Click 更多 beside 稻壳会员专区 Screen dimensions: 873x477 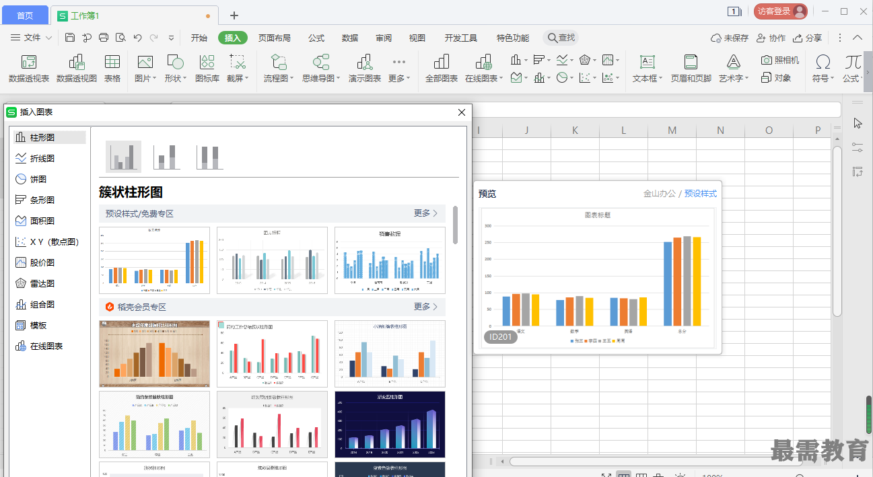425,307
